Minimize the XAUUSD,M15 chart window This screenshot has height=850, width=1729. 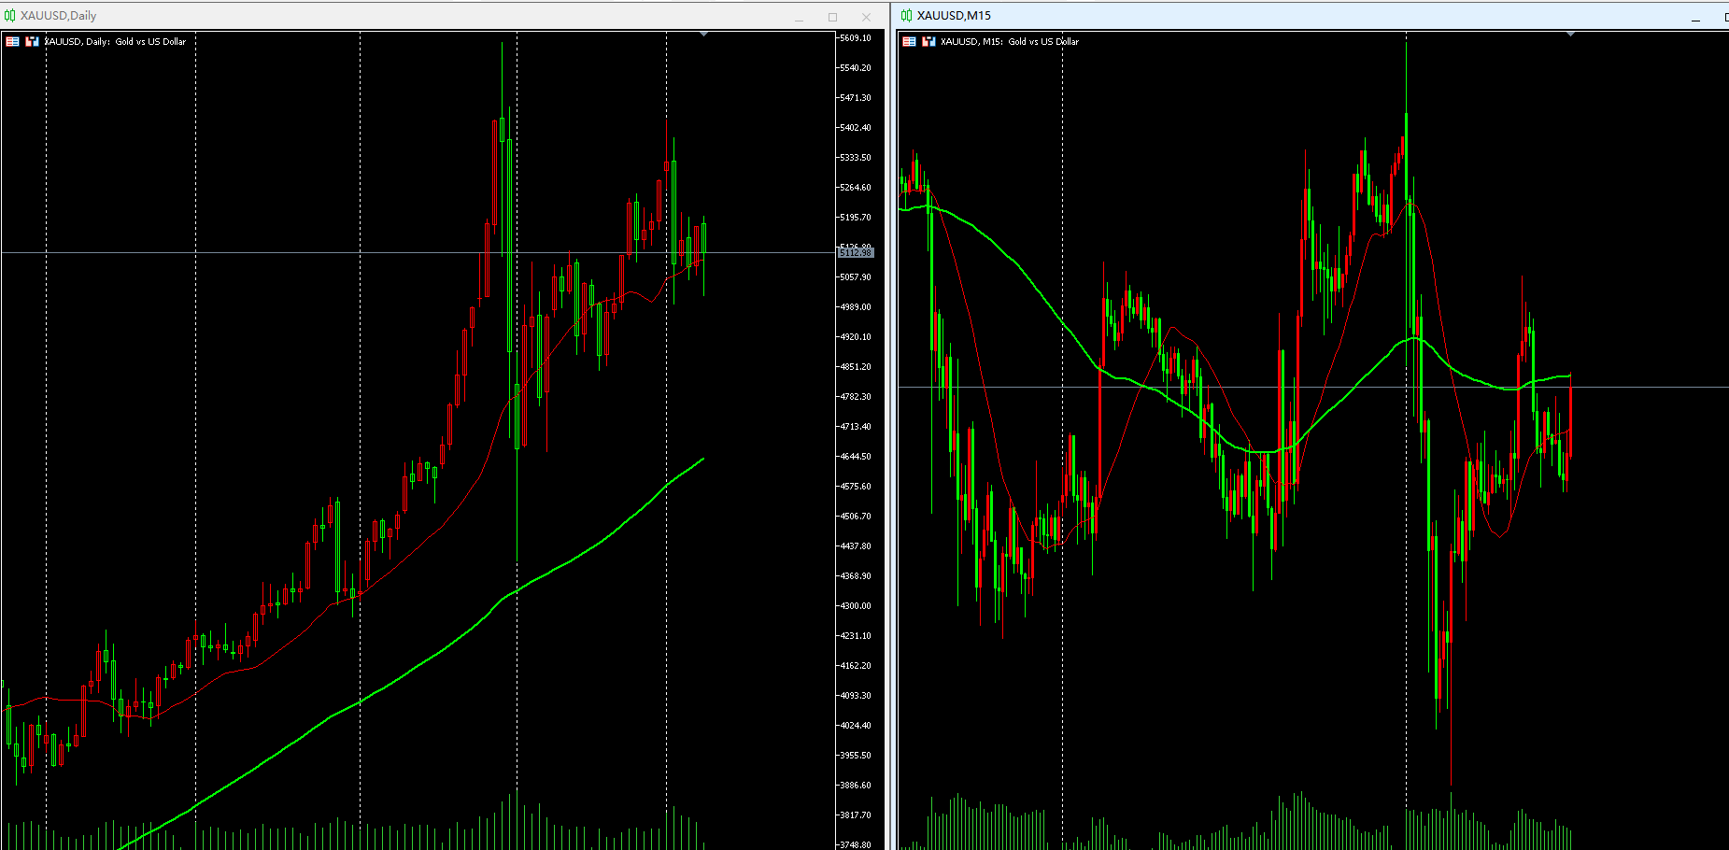click(x=1695, y=17)
